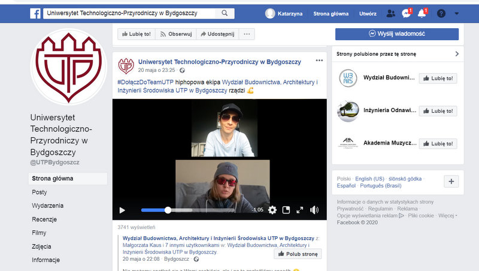The image size is (479, 271).
Task: Open Wydarzenia section
Action: pyautogui.click(x=48, y=206)
